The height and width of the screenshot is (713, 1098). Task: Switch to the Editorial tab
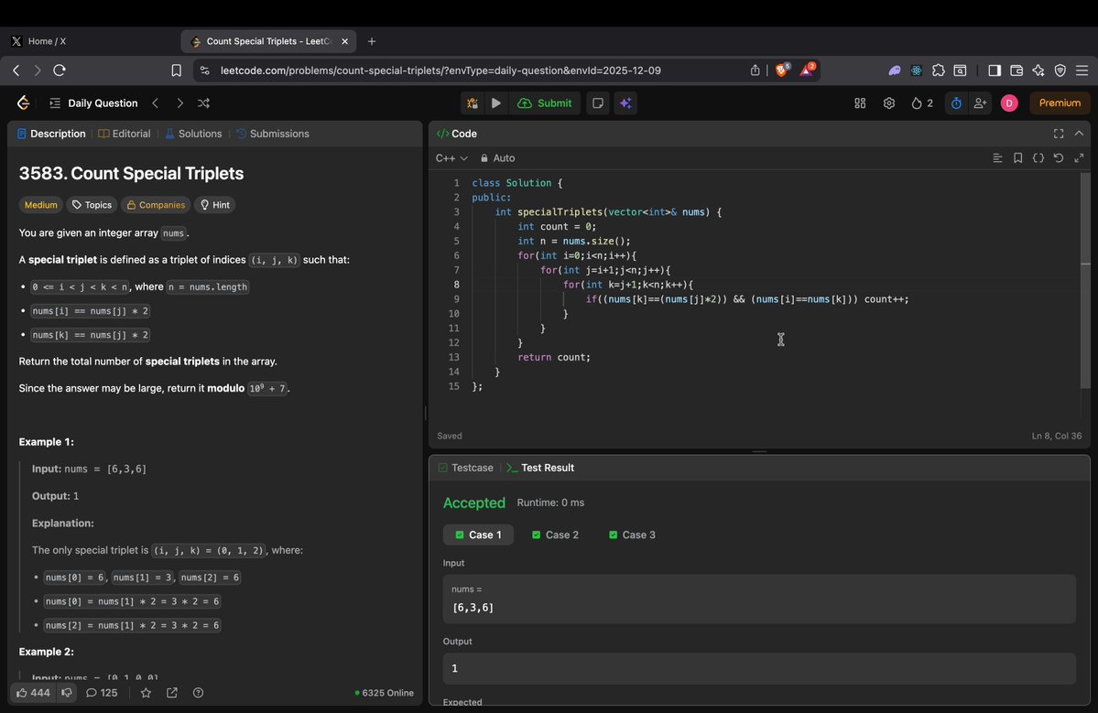[x=125, y=134]
